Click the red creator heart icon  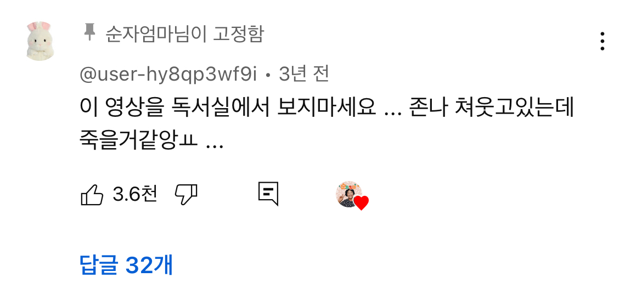pos(361,203)
